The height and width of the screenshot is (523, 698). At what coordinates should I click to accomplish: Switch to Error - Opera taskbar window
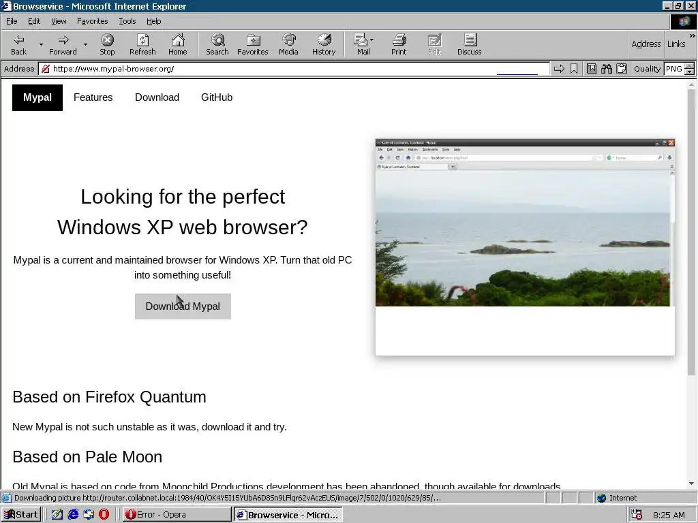177,515
